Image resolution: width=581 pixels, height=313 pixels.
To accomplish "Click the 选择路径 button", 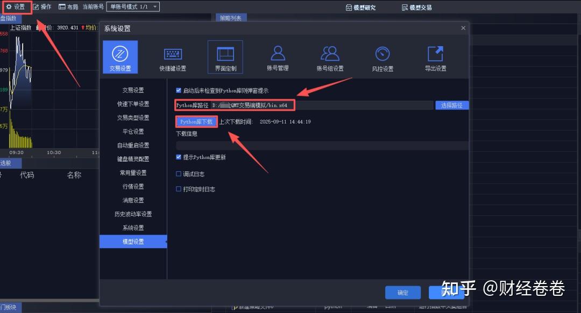I will pyautogui.click(x=451, y=105).
